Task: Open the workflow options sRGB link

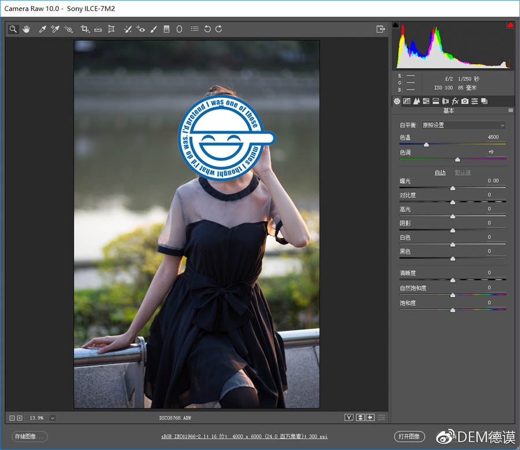Action: coord(244,437)
